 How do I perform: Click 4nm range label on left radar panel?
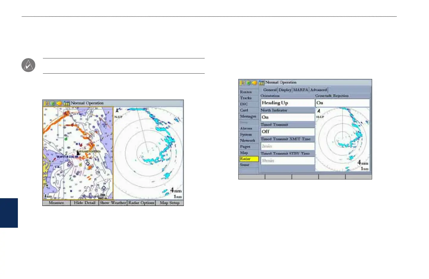coord(176,190)
